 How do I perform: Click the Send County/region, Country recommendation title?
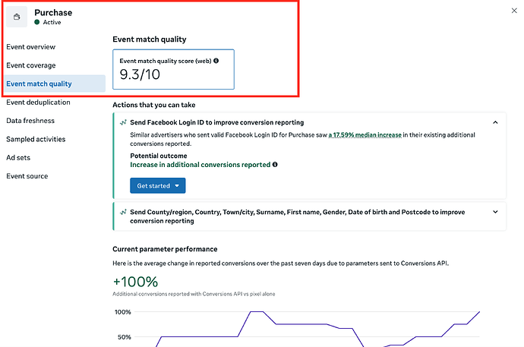coord(298,216)
